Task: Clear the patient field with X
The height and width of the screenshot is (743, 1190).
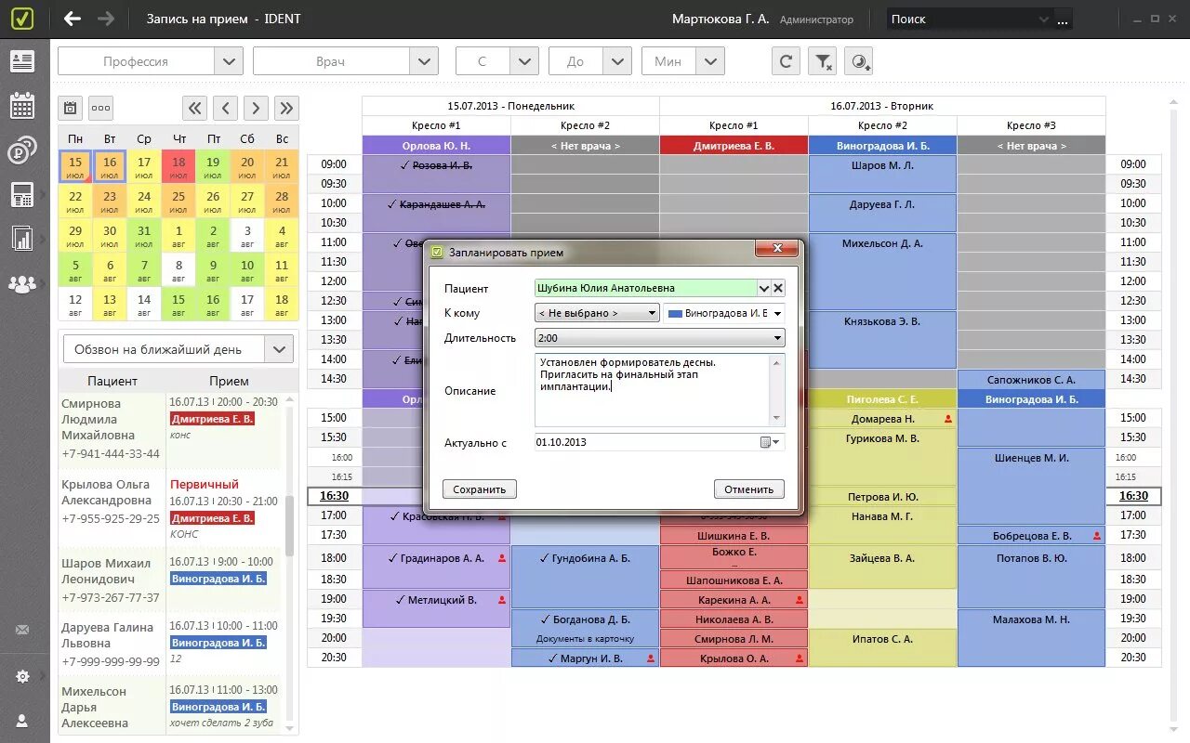Action: pyautogui.click(x=778, y=288)
